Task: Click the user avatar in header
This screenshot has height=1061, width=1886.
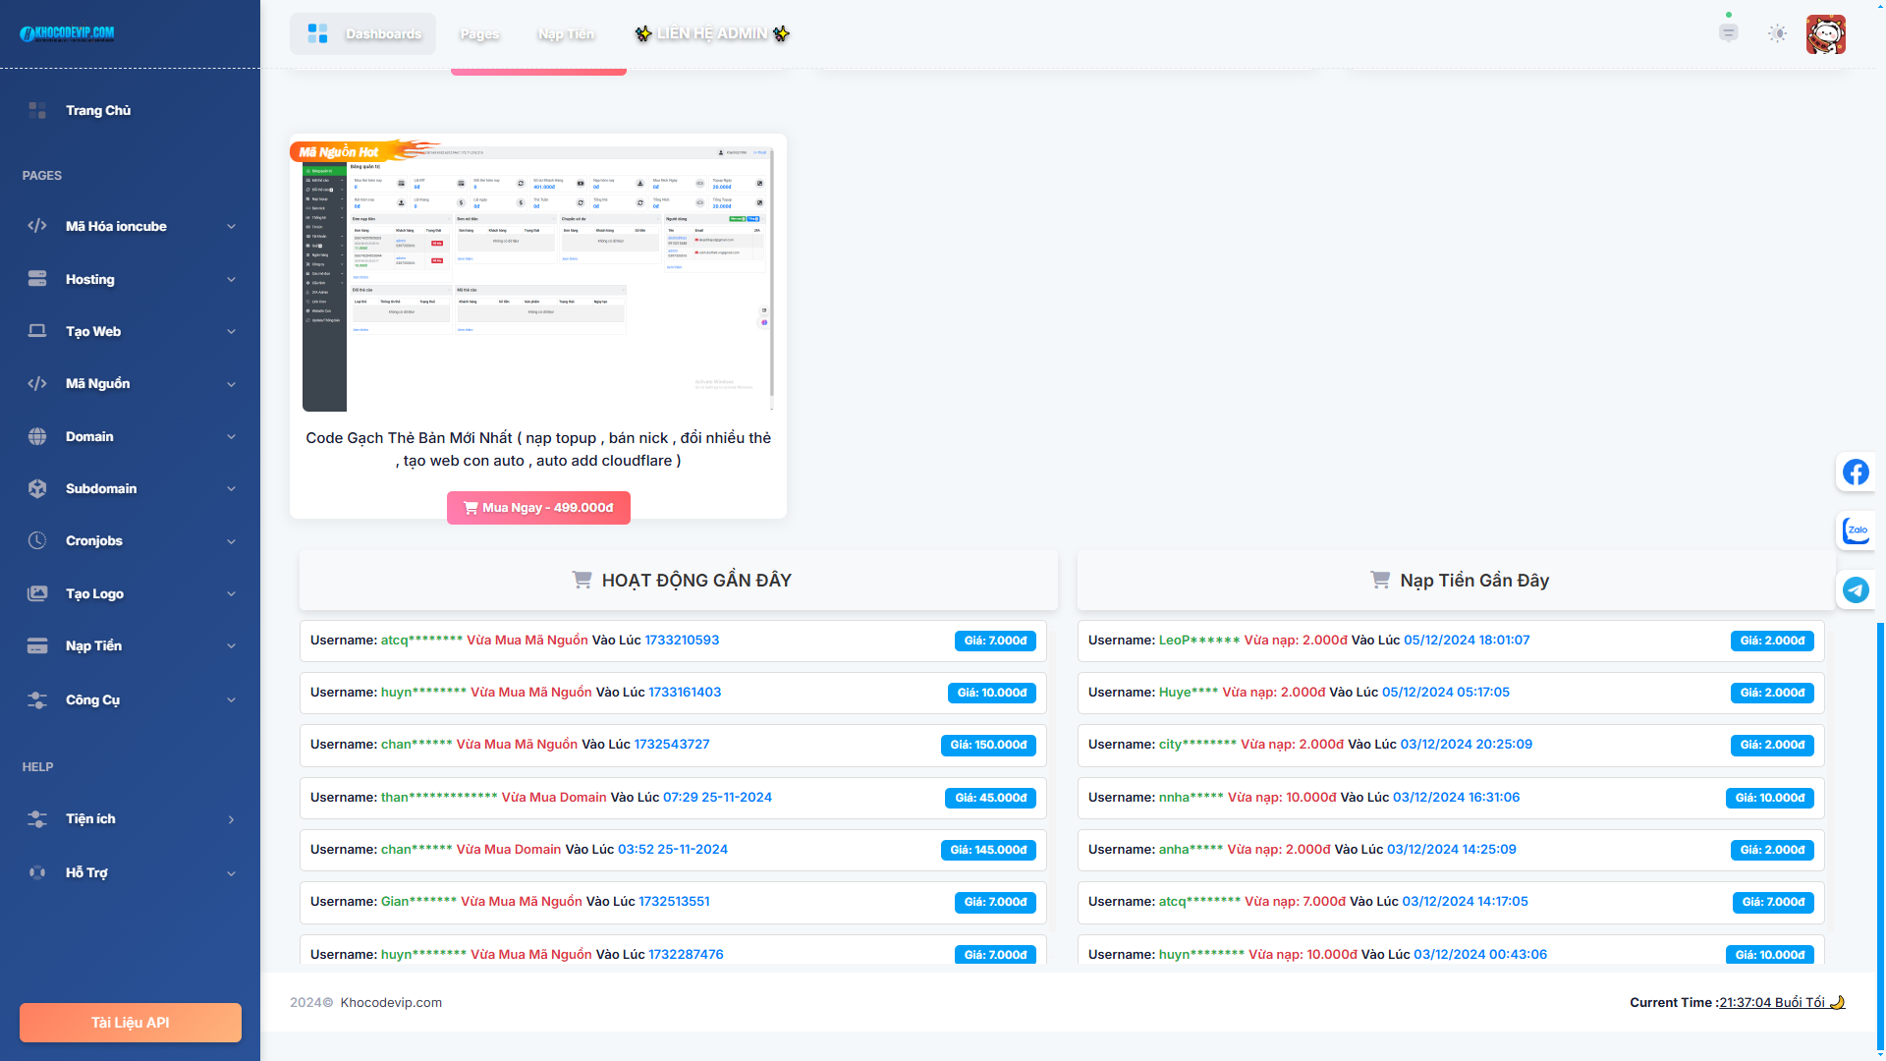Action: click(1825, 34)
